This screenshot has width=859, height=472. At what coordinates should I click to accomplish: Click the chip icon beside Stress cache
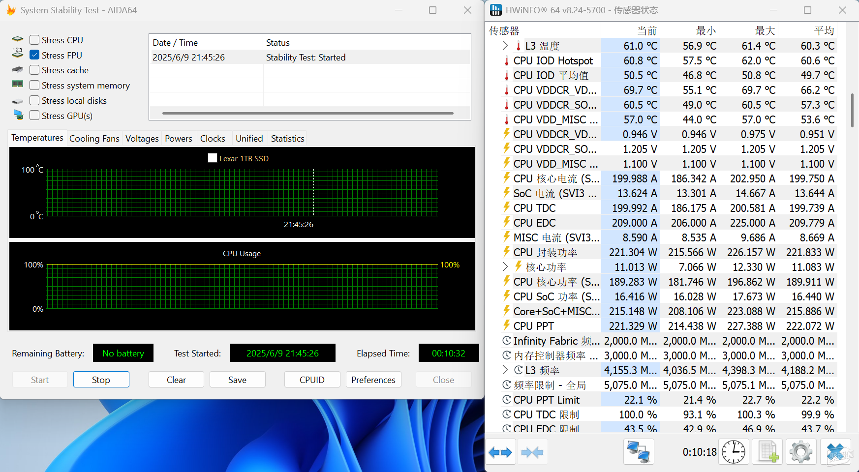pyautogui.click(x=18, y=69)
